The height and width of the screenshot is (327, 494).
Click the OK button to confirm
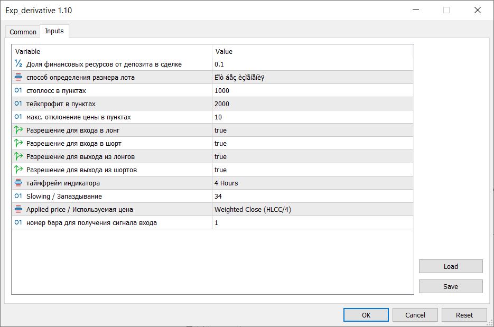pyautogui.click(x=366, y=315)
